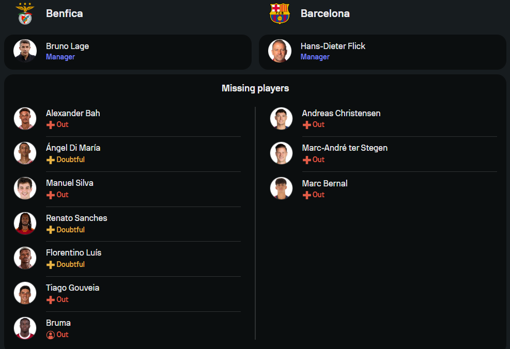Click the doubtful cross icon under Ángel Di María
The width and height of the screenshot is (510, 349).
tap(50, 160)
